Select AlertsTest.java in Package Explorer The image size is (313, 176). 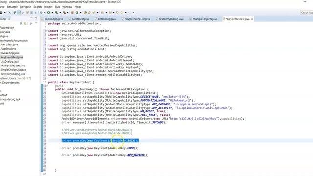(x=9, y=44)
